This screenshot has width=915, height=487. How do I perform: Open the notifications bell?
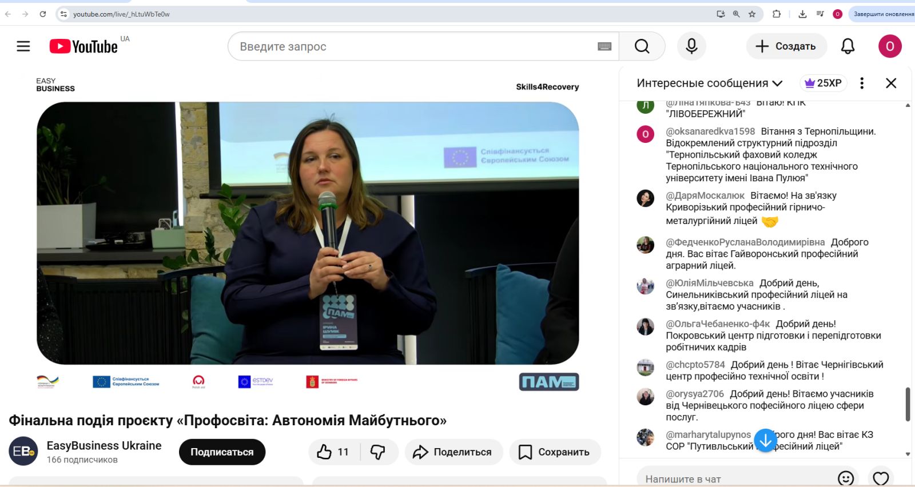click(x=848, y=46)
